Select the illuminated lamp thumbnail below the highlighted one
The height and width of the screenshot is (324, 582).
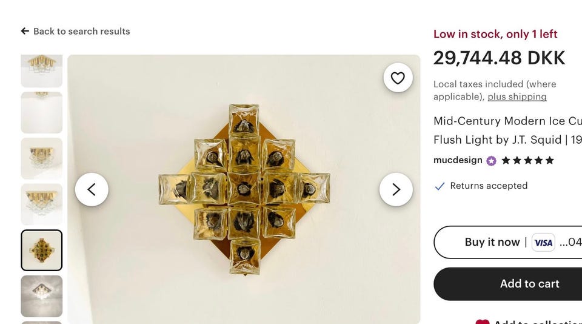click(x=41, y=296)
